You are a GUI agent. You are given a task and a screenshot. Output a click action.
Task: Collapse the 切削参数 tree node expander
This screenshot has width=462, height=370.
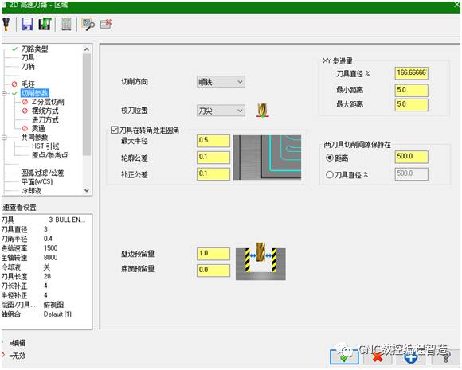pos(4,93)
